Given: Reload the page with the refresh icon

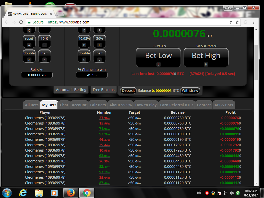Looking at the screenshot, I should click(x=21, y=22).
